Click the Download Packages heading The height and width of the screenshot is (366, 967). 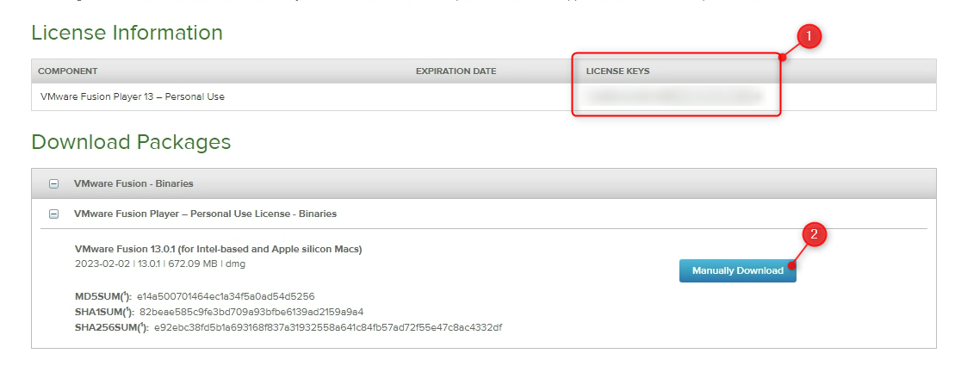click(131, 141)
